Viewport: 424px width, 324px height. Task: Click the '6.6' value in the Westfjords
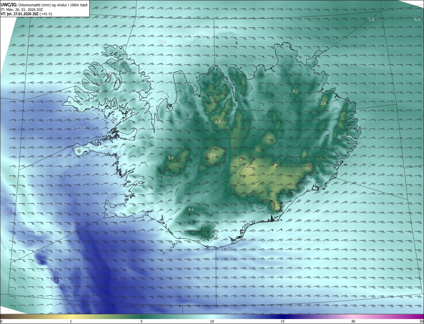click(x=101, y=82)
